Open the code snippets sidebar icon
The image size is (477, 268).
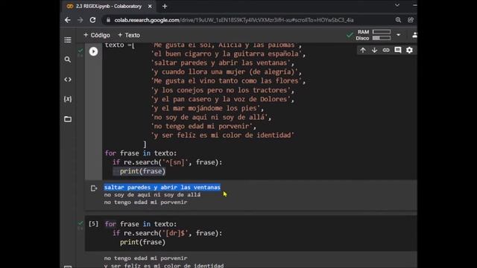pos(68,80)
